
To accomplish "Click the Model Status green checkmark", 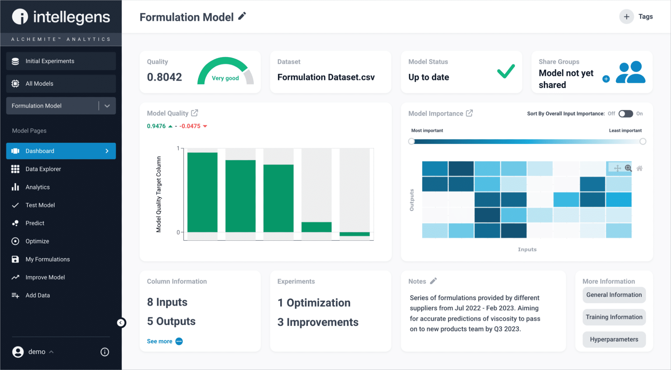I will tap(506, 71).
